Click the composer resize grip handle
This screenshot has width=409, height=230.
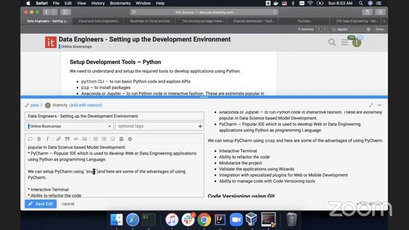click(204, 97)
